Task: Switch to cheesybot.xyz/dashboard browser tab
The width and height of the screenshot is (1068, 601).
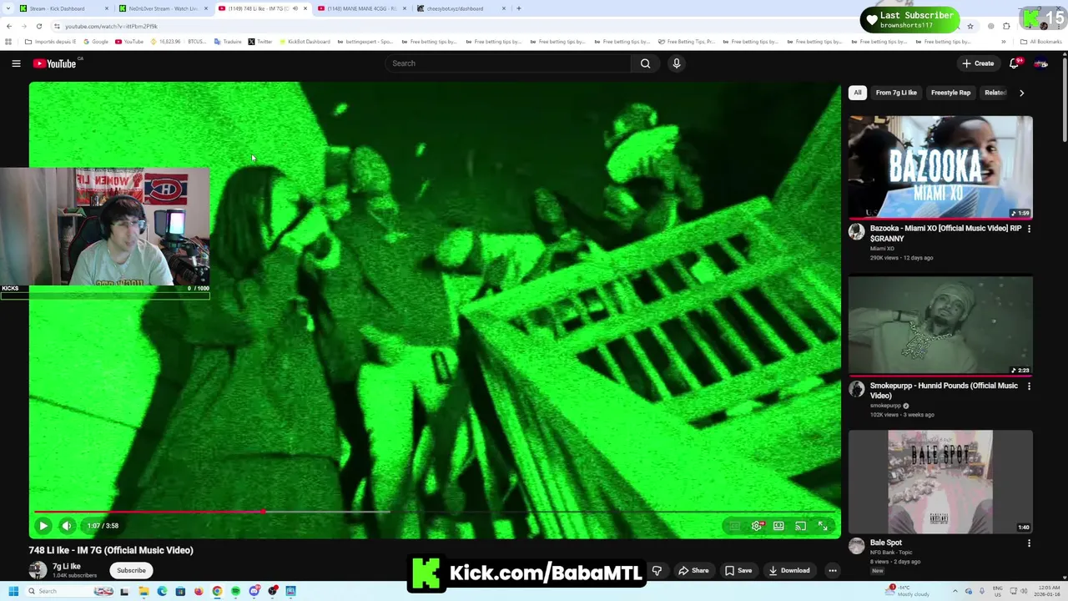Action: tap(461, 8)
